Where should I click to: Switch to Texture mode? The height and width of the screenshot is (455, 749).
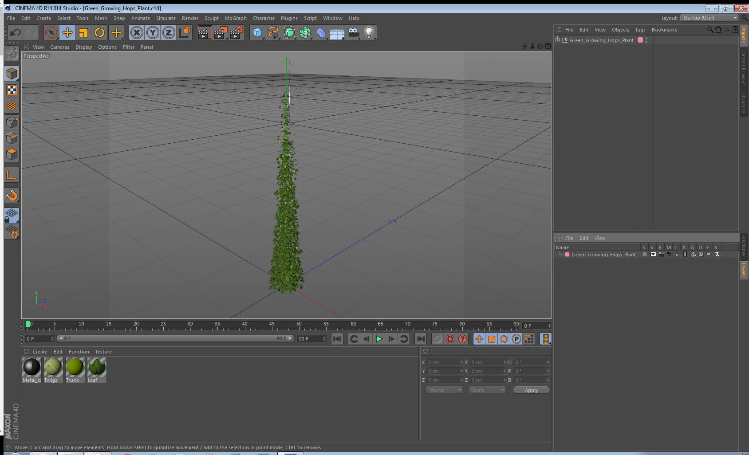pyautogui.click(x=12, y=90)
